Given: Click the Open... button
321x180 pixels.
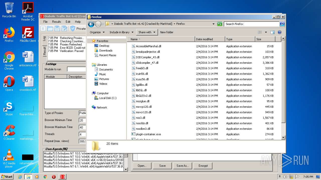Looking at the screenshot, I should [x=142, y=166].
